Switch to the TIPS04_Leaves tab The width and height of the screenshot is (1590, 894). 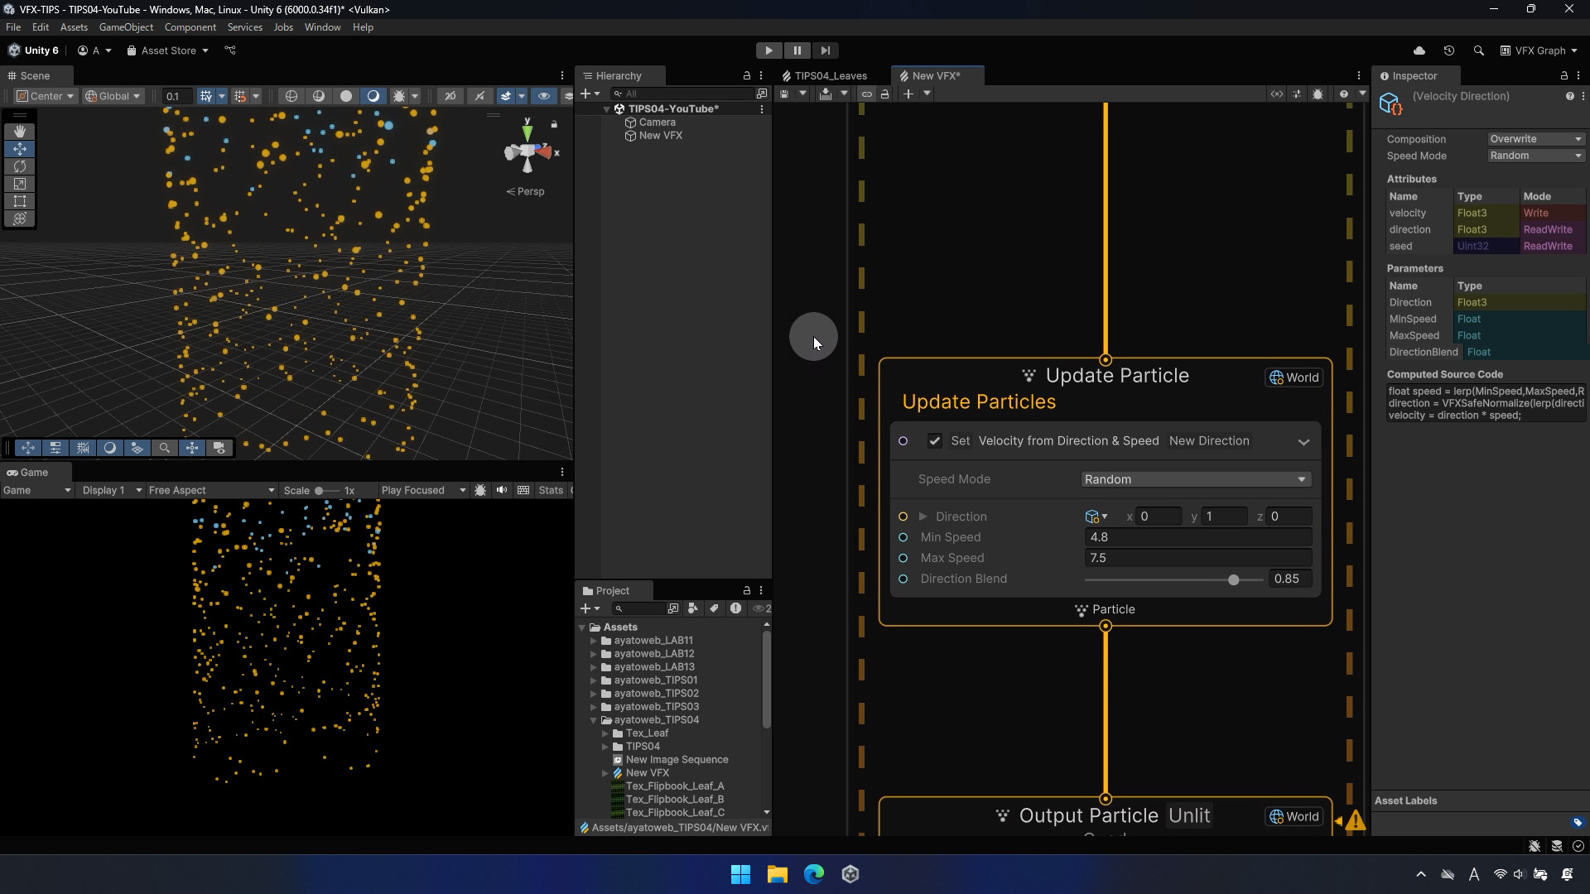[830, 75]
